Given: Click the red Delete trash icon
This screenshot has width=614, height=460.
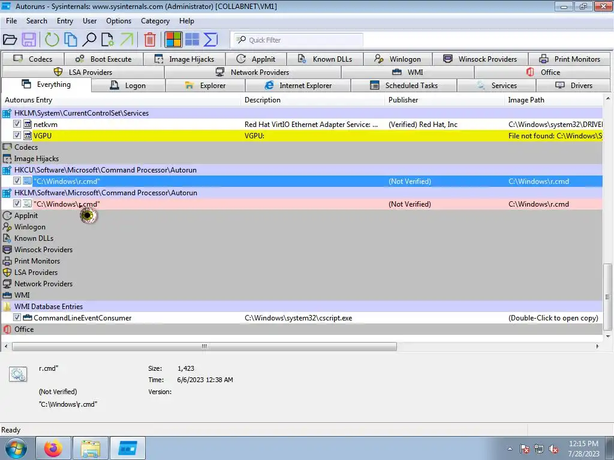Looking at the screenshot, I should coord(149,40).
